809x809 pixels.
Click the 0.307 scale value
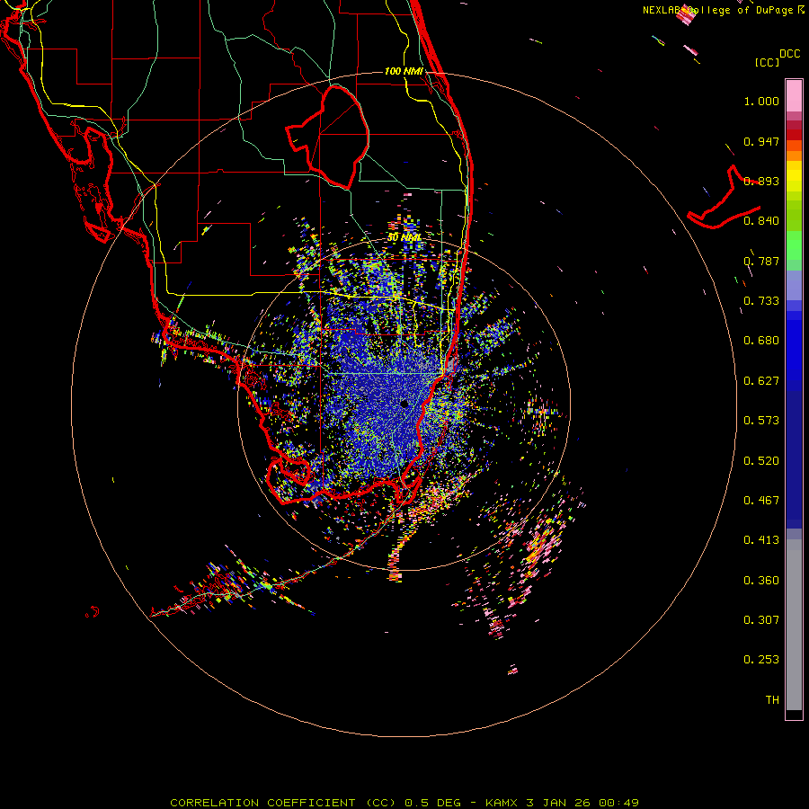click(761, 620)
